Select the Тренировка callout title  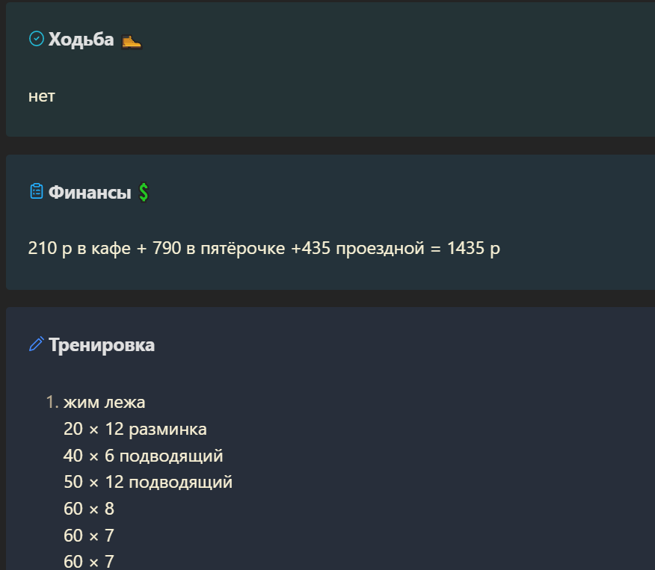coord(102,345)
